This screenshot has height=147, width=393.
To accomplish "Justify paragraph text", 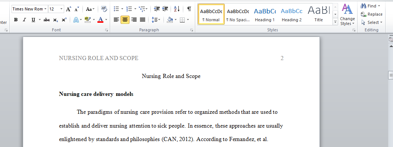I will pyautogui.click(x=142, y=20).
